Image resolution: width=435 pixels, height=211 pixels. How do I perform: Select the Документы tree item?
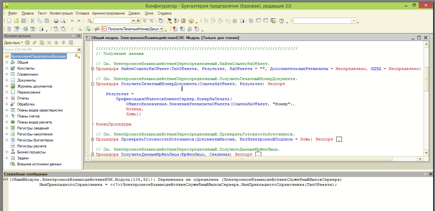[x=26, y=80]
